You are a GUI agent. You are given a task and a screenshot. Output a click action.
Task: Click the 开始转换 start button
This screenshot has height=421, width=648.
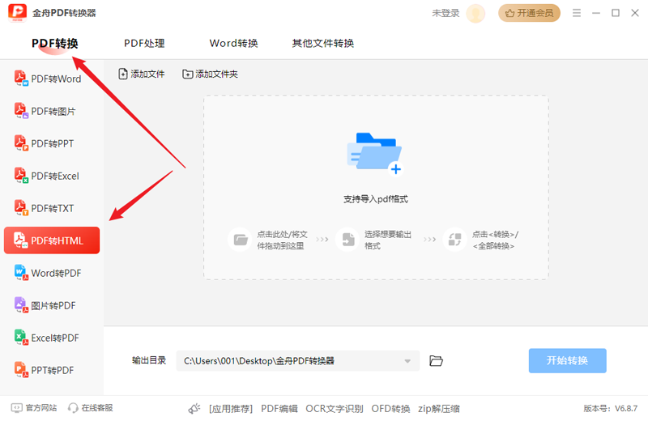pos(568,360)
